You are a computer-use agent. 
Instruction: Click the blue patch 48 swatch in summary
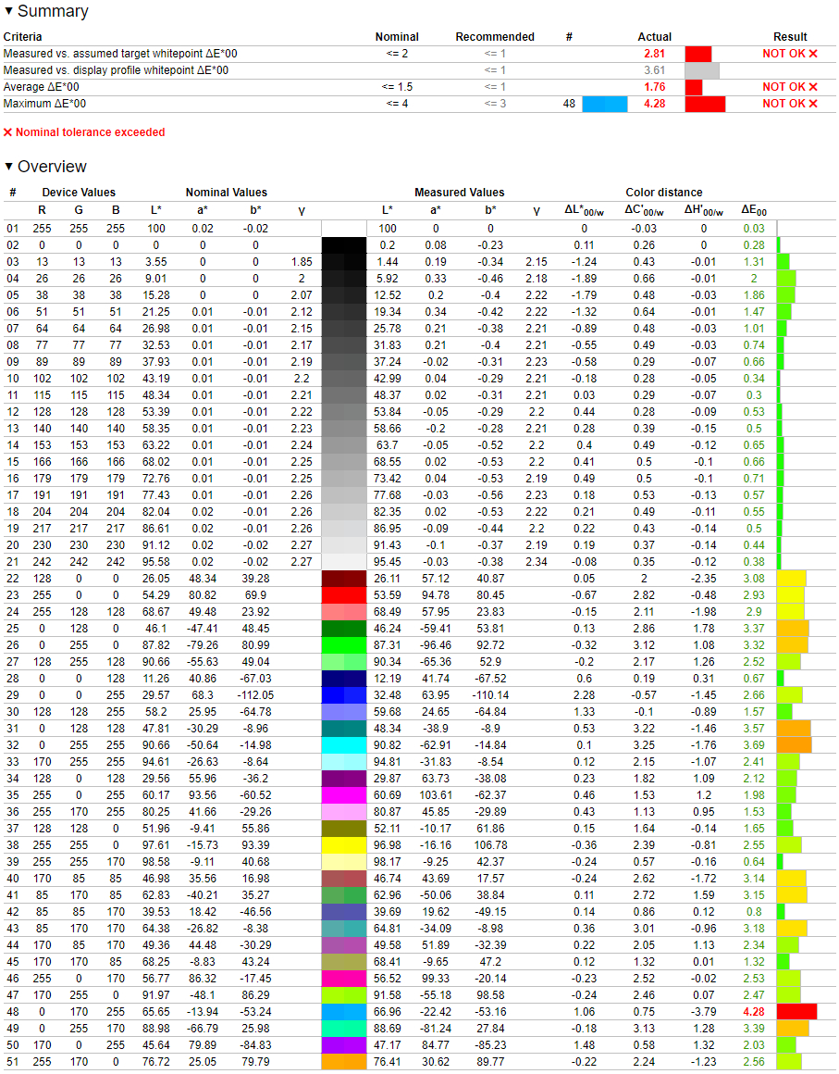click(x=604, y=104)
